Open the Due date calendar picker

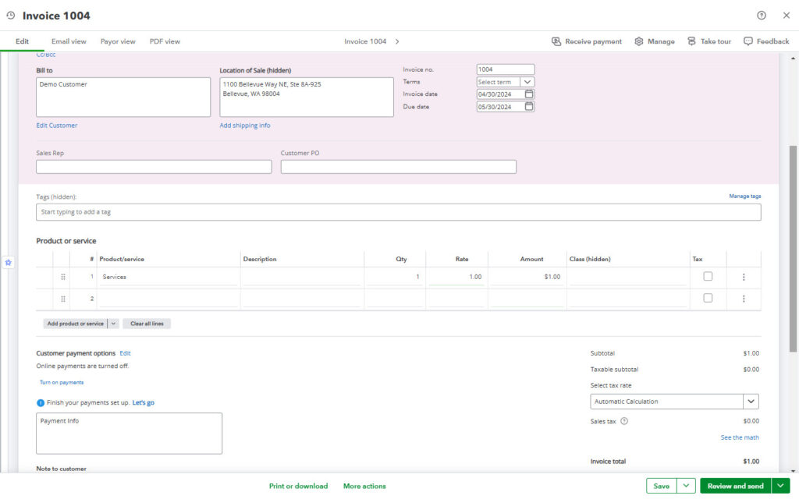[529, 106]
